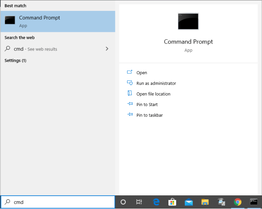Expand the cmd web results chevron

tap(107, 49)
